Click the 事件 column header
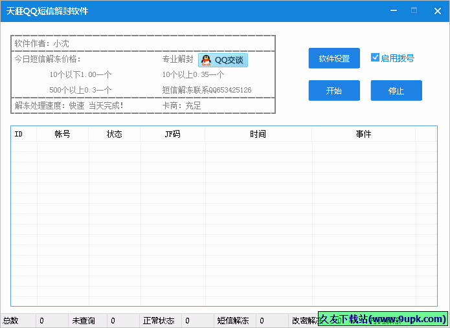Image resolution: width=450 pixels, height=328 pixels. pos(364,134)
